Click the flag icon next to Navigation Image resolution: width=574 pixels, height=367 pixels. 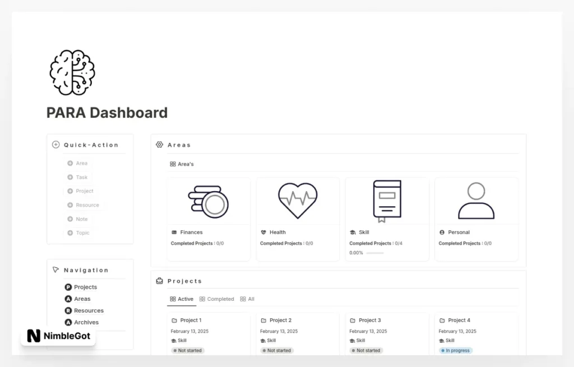pyautogui.click(x=55, y=270)
